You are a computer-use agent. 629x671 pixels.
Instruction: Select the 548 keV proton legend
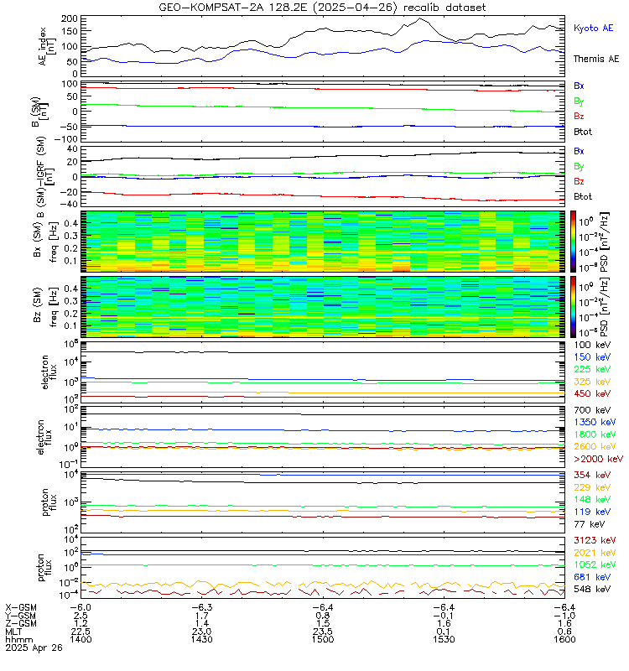(x=592, y=590)
